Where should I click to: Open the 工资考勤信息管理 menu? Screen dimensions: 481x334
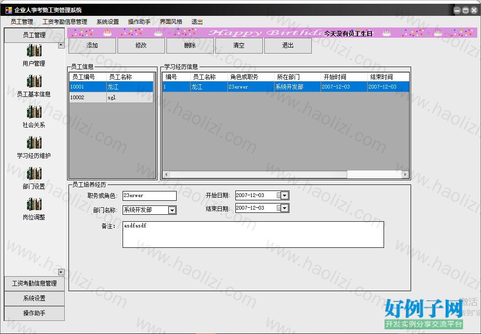coord(65,22)
